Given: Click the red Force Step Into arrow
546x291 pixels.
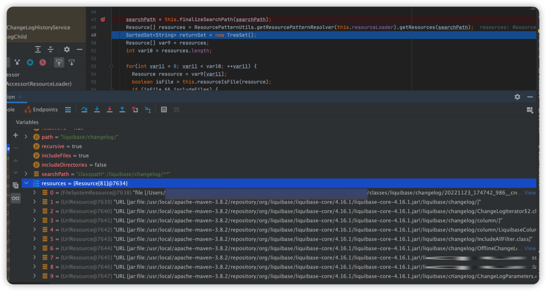Looking at the screenshot, I should coord(109,110).
